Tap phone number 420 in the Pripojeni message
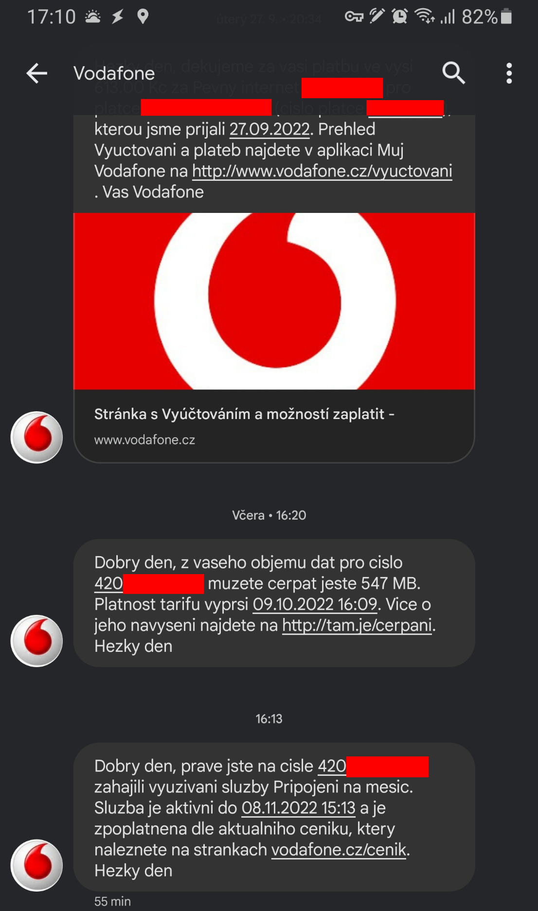This screenshot has height=911, width=538. 373,766
